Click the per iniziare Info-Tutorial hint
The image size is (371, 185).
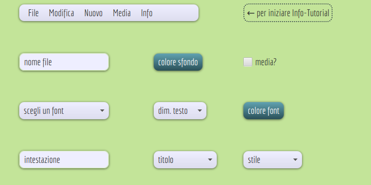tap(288, 13)
